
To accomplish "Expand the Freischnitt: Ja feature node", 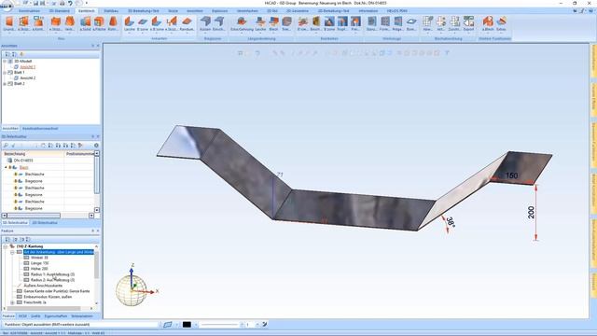I will pos(12,302).
